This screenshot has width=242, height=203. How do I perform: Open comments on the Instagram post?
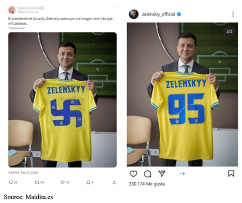pyautogui.click(x=147, y=174)
